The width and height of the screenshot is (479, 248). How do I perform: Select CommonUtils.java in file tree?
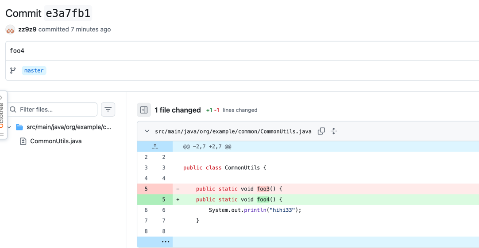(x=56, y=141)
